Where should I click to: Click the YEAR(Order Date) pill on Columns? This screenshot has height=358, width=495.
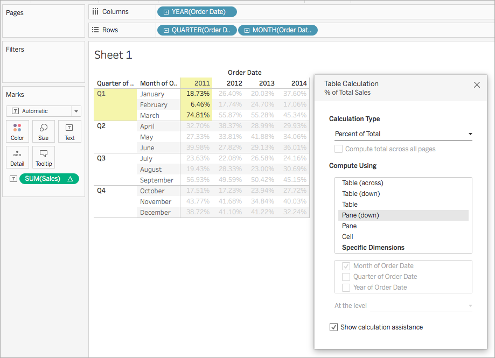point(197,12)
